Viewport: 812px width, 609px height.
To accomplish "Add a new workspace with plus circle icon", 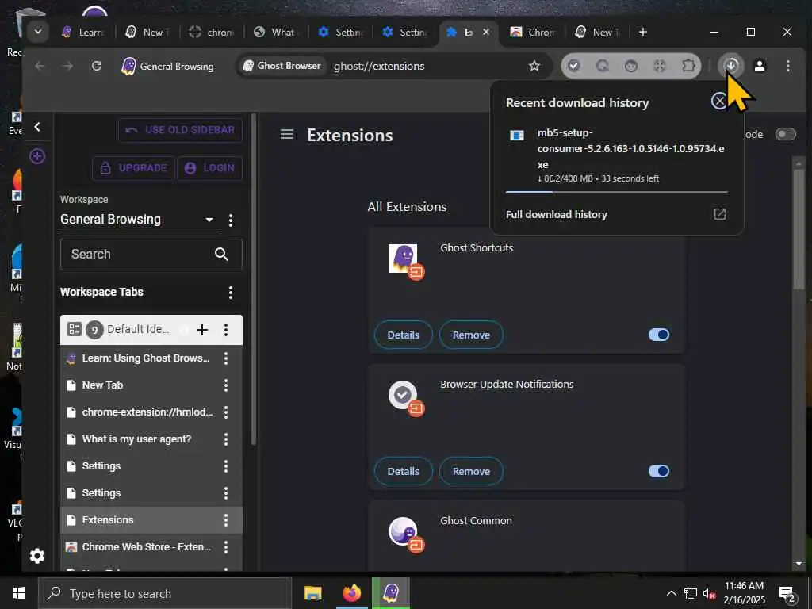I will coord(37,156).
